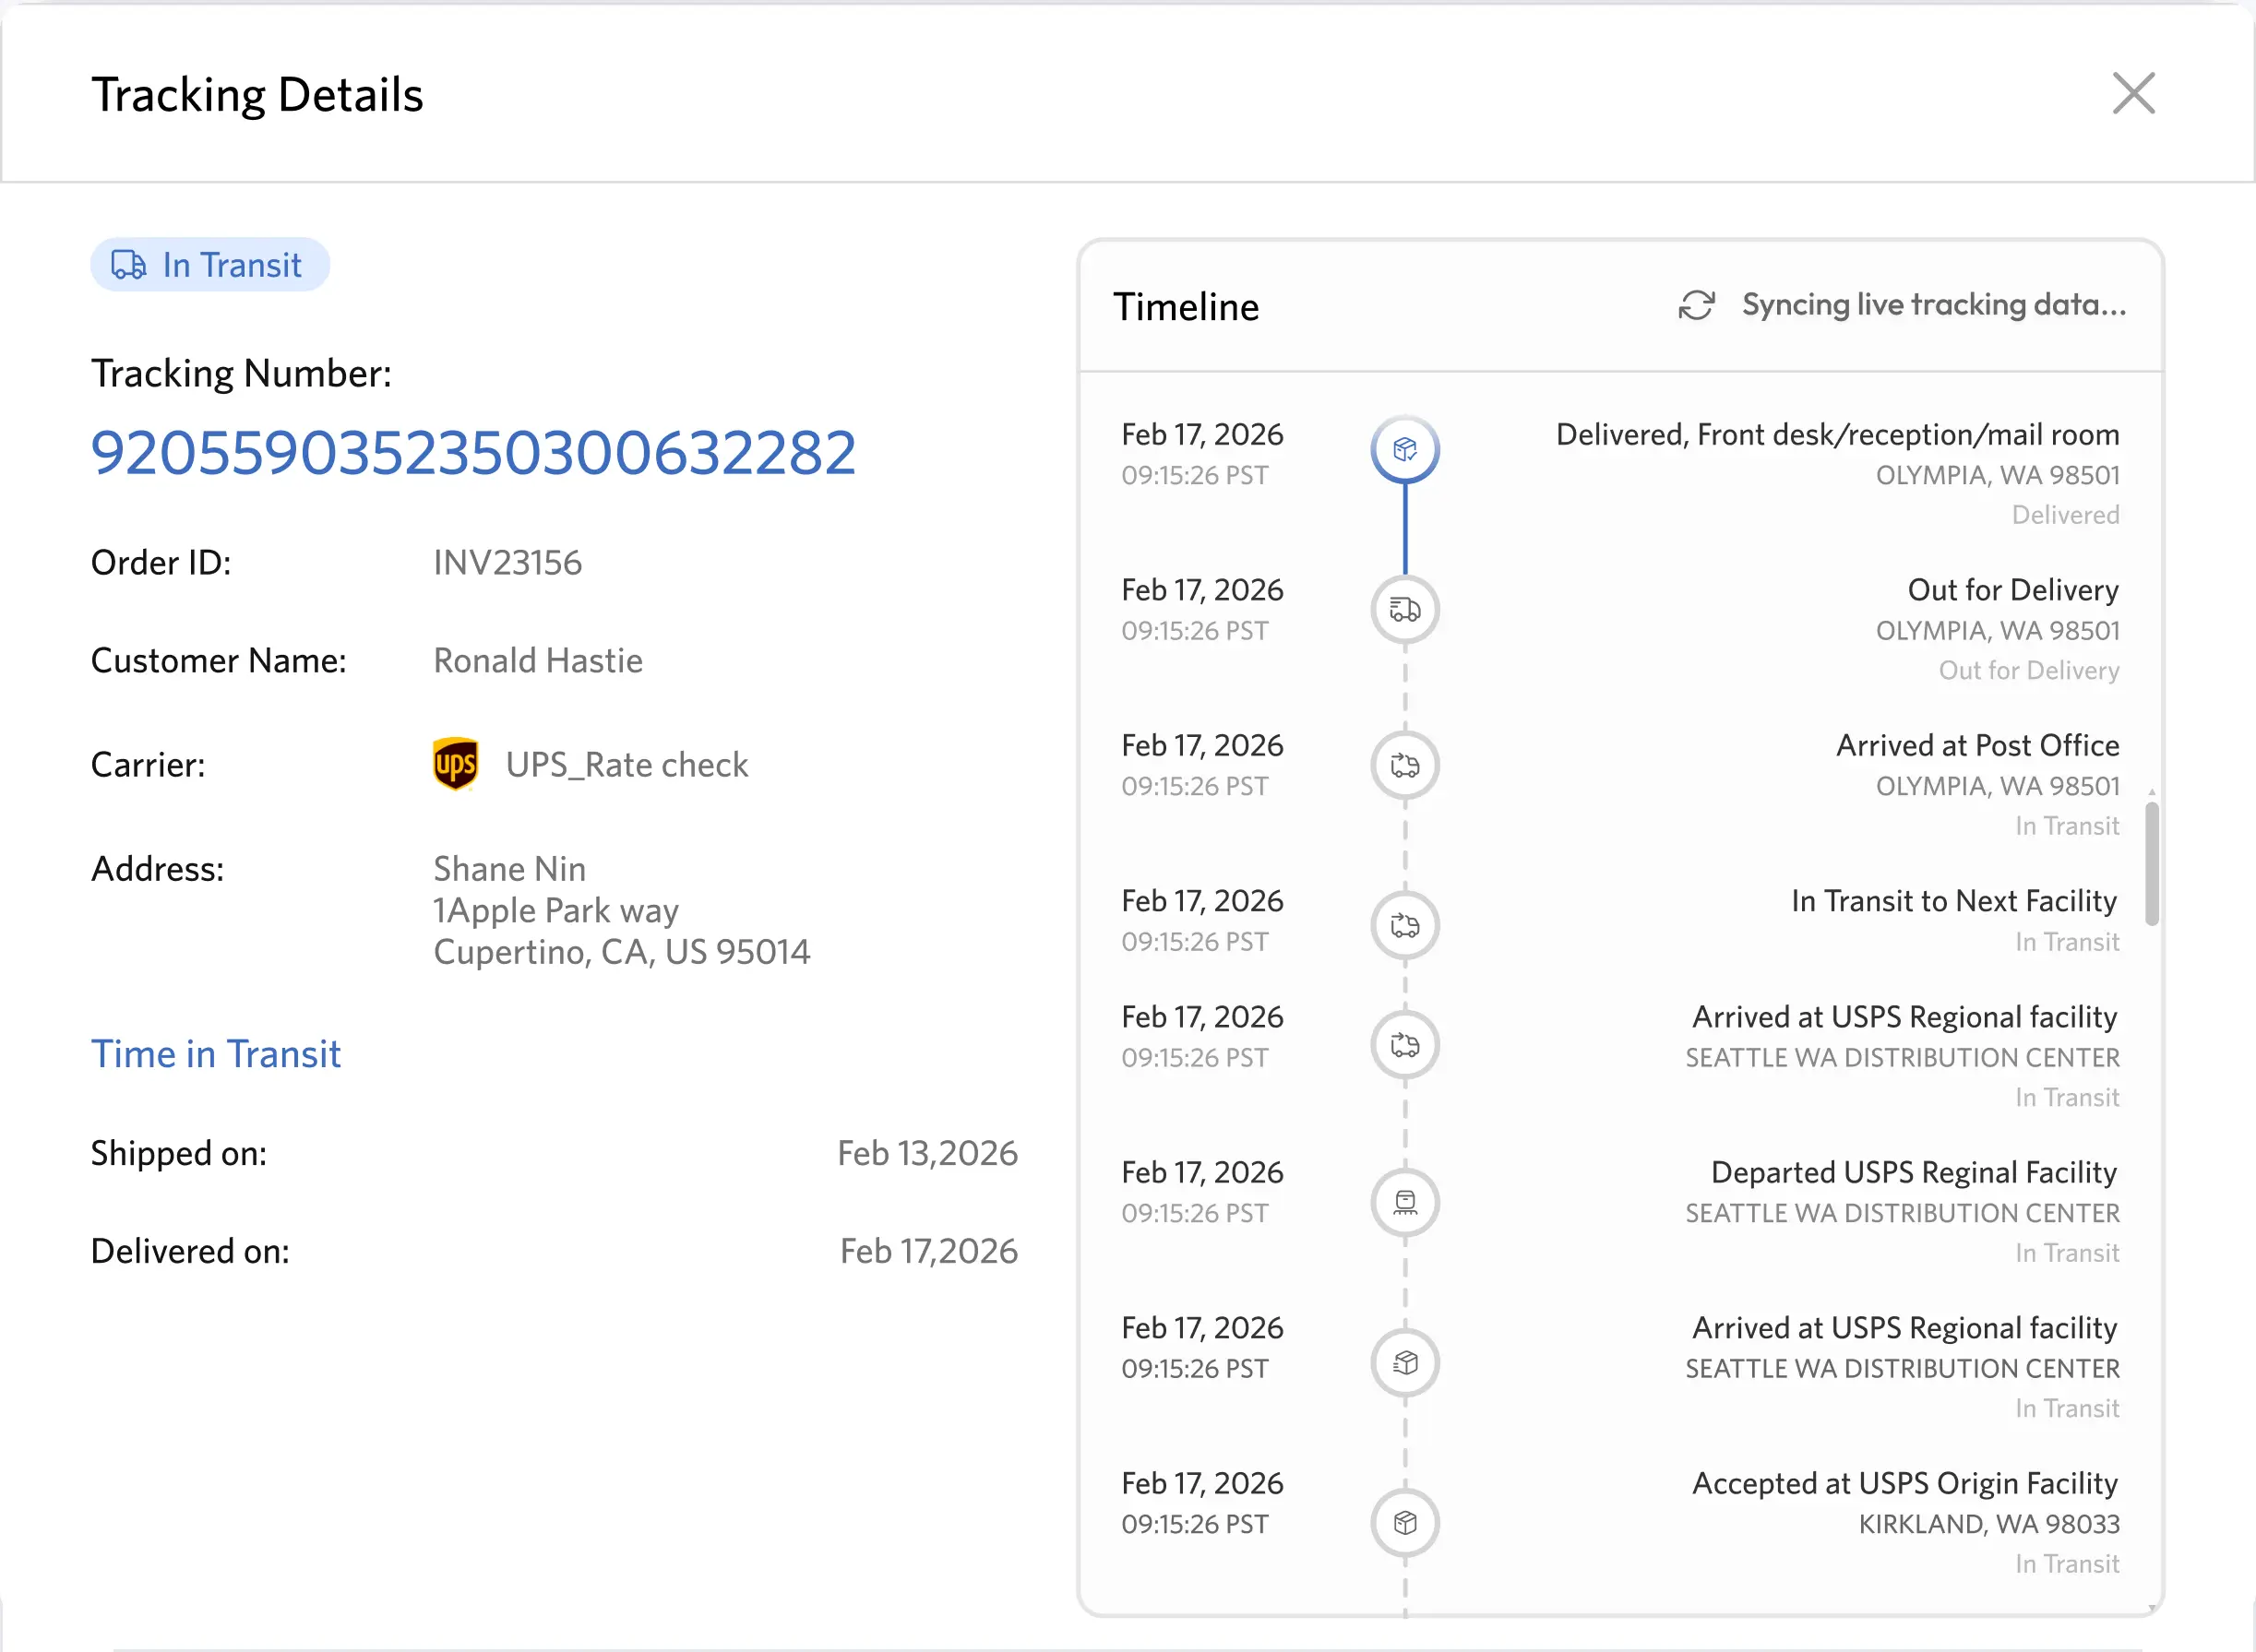Click the Out for Delivery truck icon

click(x=1404, y=609)
